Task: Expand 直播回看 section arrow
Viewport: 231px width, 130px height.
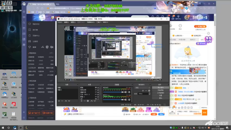Action: pos(202,36)
